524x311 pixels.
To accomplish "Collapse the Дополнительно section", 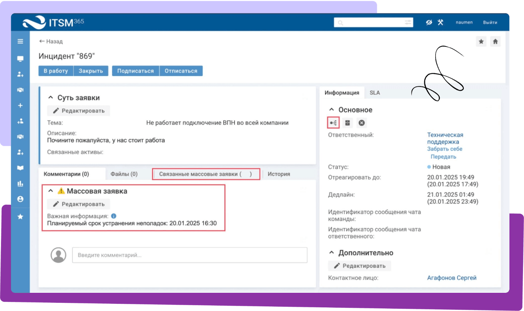I will (x=331, y=253).
